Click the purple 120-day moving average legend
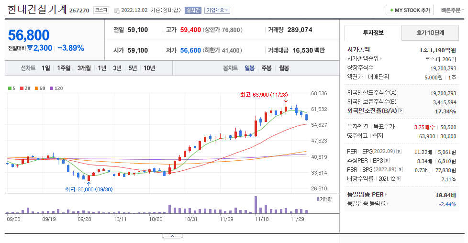468x243 pixels. 56,88
